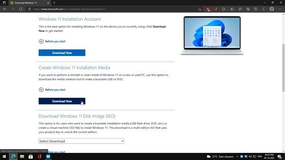This screenshot has height=160, width=285.
Task: Open the taskbar clock and date
Action: coord(269,156)
